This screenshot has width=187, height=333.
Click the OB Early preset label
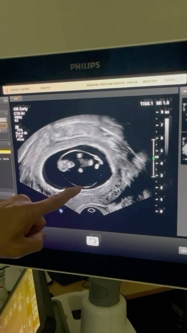(x=20, y=109)
